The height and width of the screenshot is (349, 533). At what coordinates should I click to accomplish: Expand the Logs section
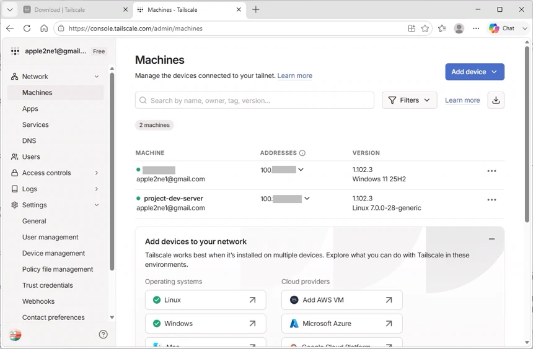pos(97,189)
